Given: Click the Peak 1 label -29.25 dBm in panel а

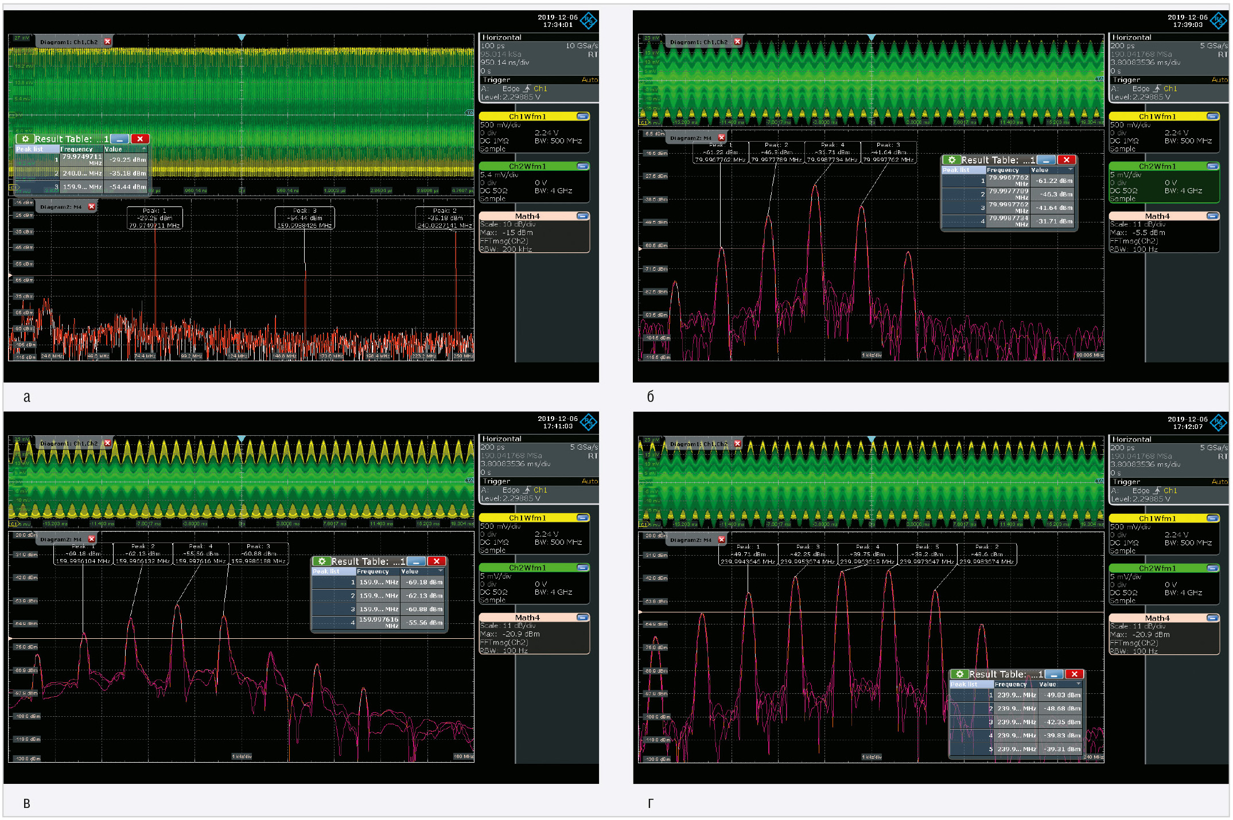Looking at the screenshot, I should click(x=154, y=218).
